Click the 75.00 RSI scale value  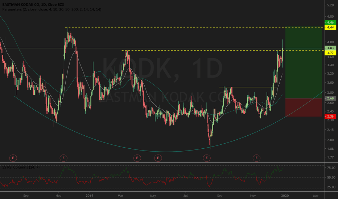[x=331, y=168]
